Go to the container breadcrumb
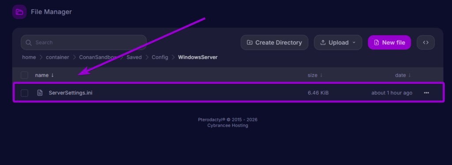452x165 pixels. click(x=58, y=57)
